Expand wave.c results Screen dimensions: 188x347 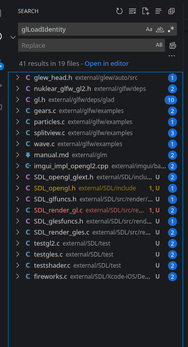[x=17, y=144]
